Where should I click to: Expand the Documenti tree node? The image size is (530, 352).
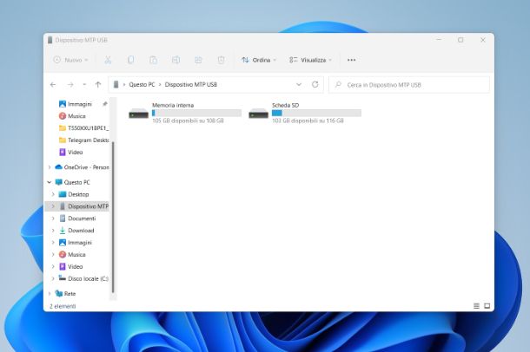click(x=53, y=218)
